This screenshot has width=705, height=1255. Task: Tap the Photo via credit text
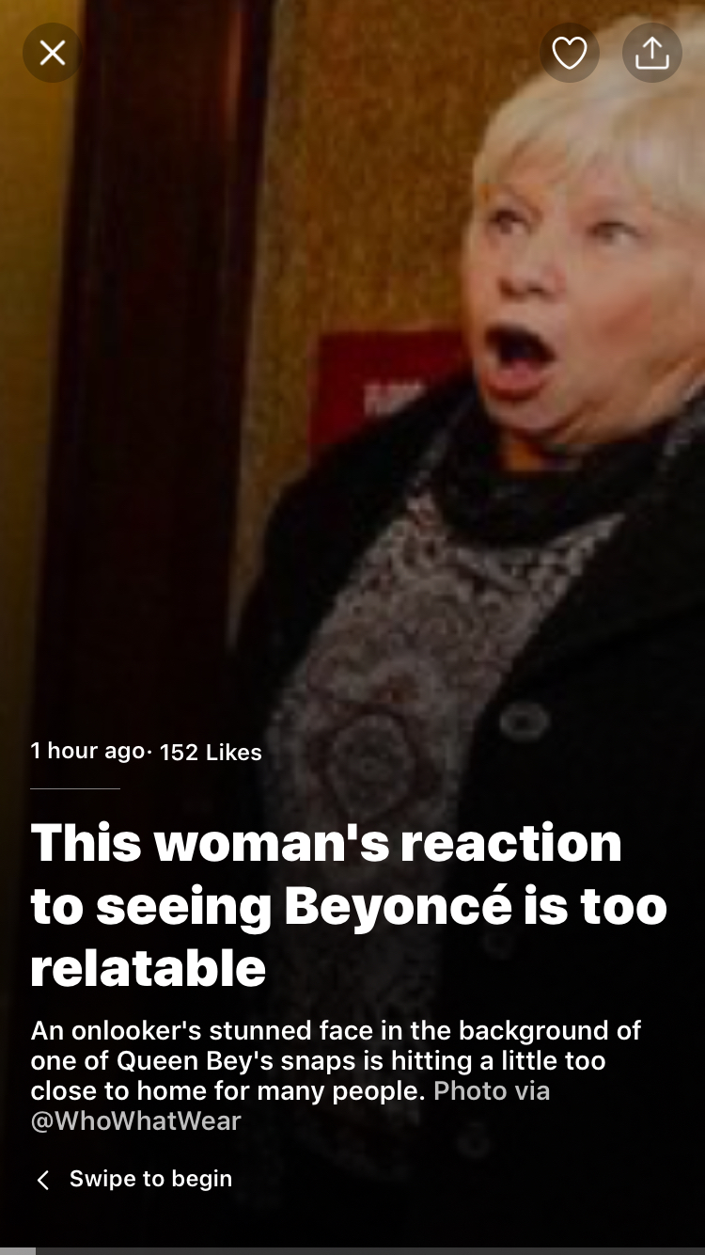pos(492,1091)
